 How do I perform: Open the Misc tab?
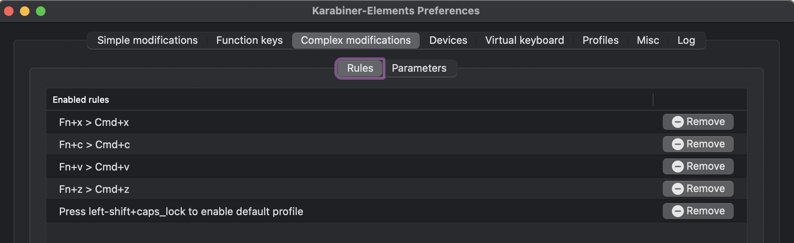[x=648, y=40]
